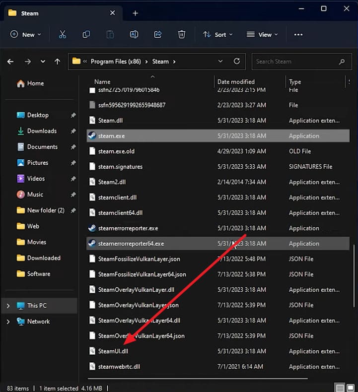
Task: Click Program Files (x86) breadcrumb
Action: (x=116, y=62)
